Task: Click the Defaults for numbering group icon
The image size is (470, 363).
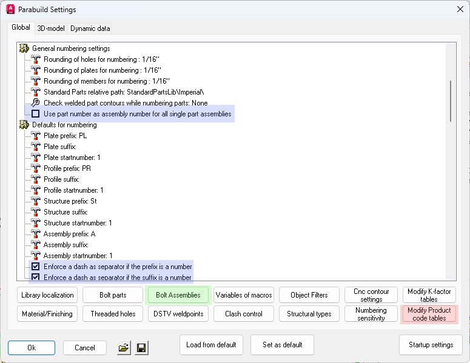Action: coord(24,125)
